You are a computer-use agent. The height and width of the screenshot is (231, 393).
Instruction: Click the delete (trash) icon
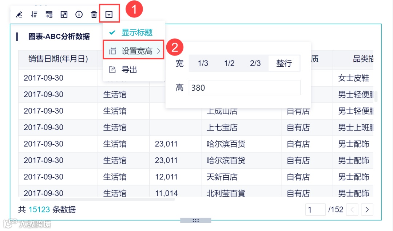[94, 15]
